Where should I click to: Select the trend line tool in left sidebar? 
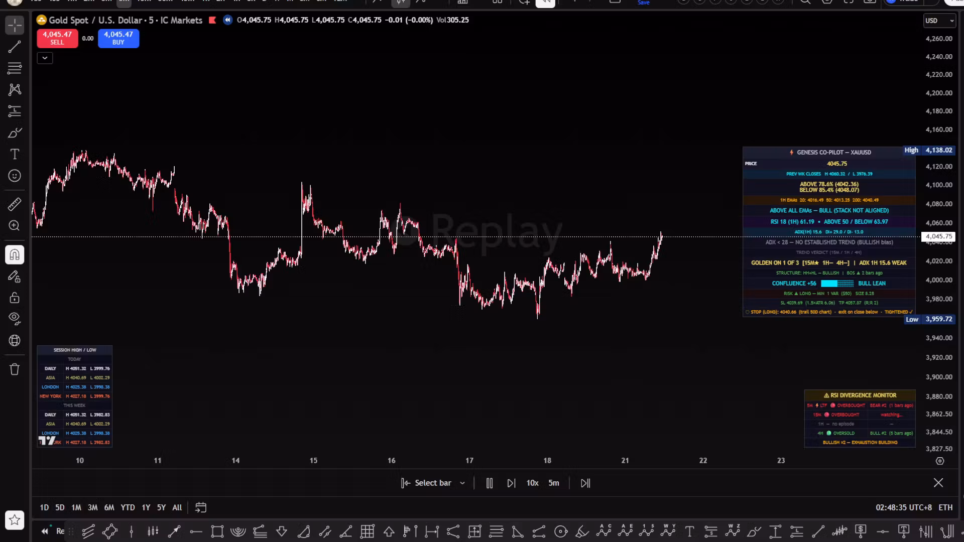[15, 47]
